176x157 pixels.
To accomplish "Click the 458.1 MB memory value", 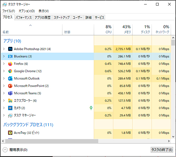I will click(124, 93).
